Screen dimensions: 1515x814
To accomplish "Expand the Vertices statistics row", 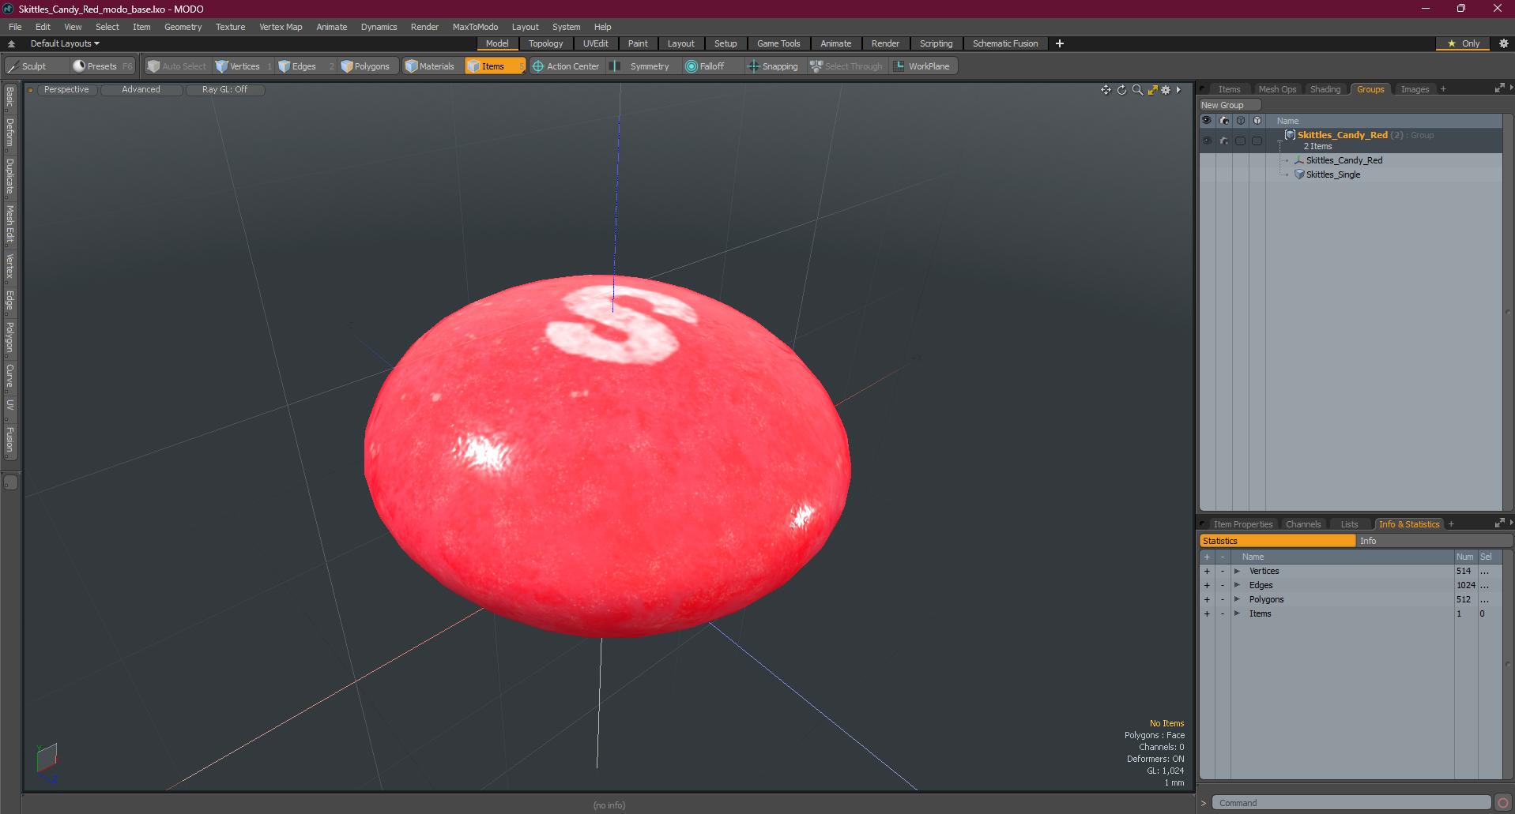I will tap(1237, 571).
